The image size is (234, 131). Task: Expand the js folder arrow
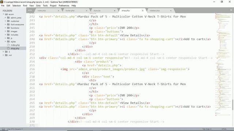(5, 38)
